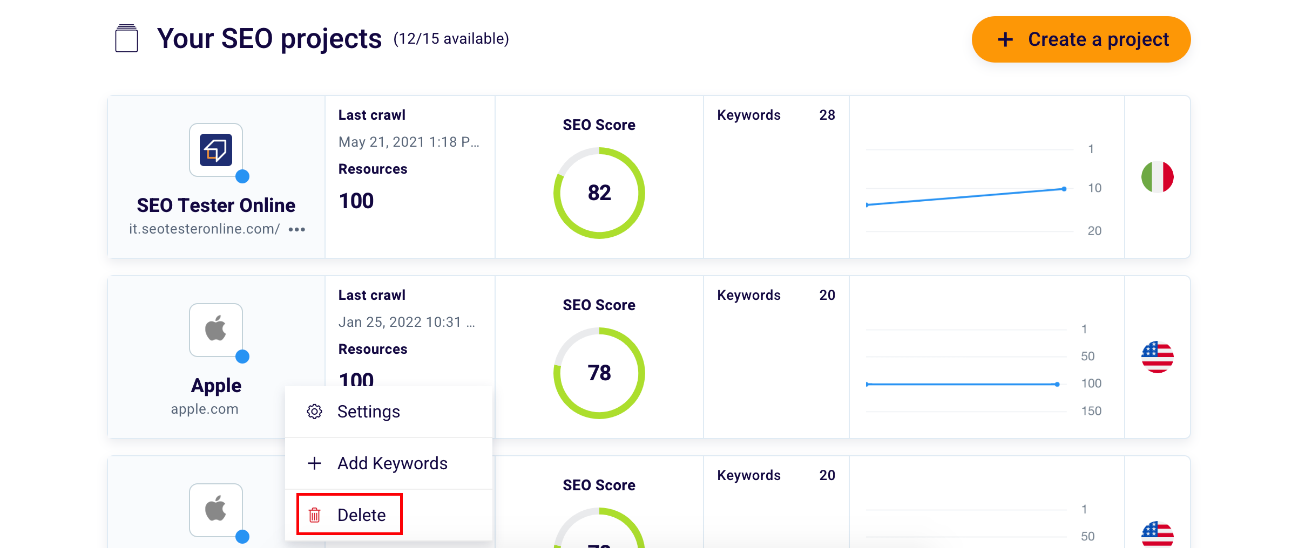Click the gear icon beside Settings
1312x548 pixels.
click(314, 412)
